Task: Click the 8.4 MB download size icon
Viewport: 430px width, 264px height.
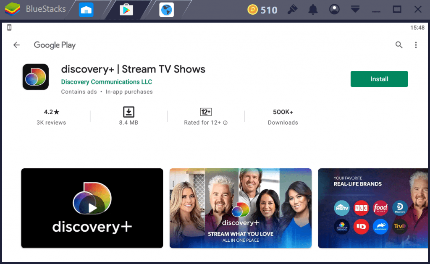Action: [128, 112]
